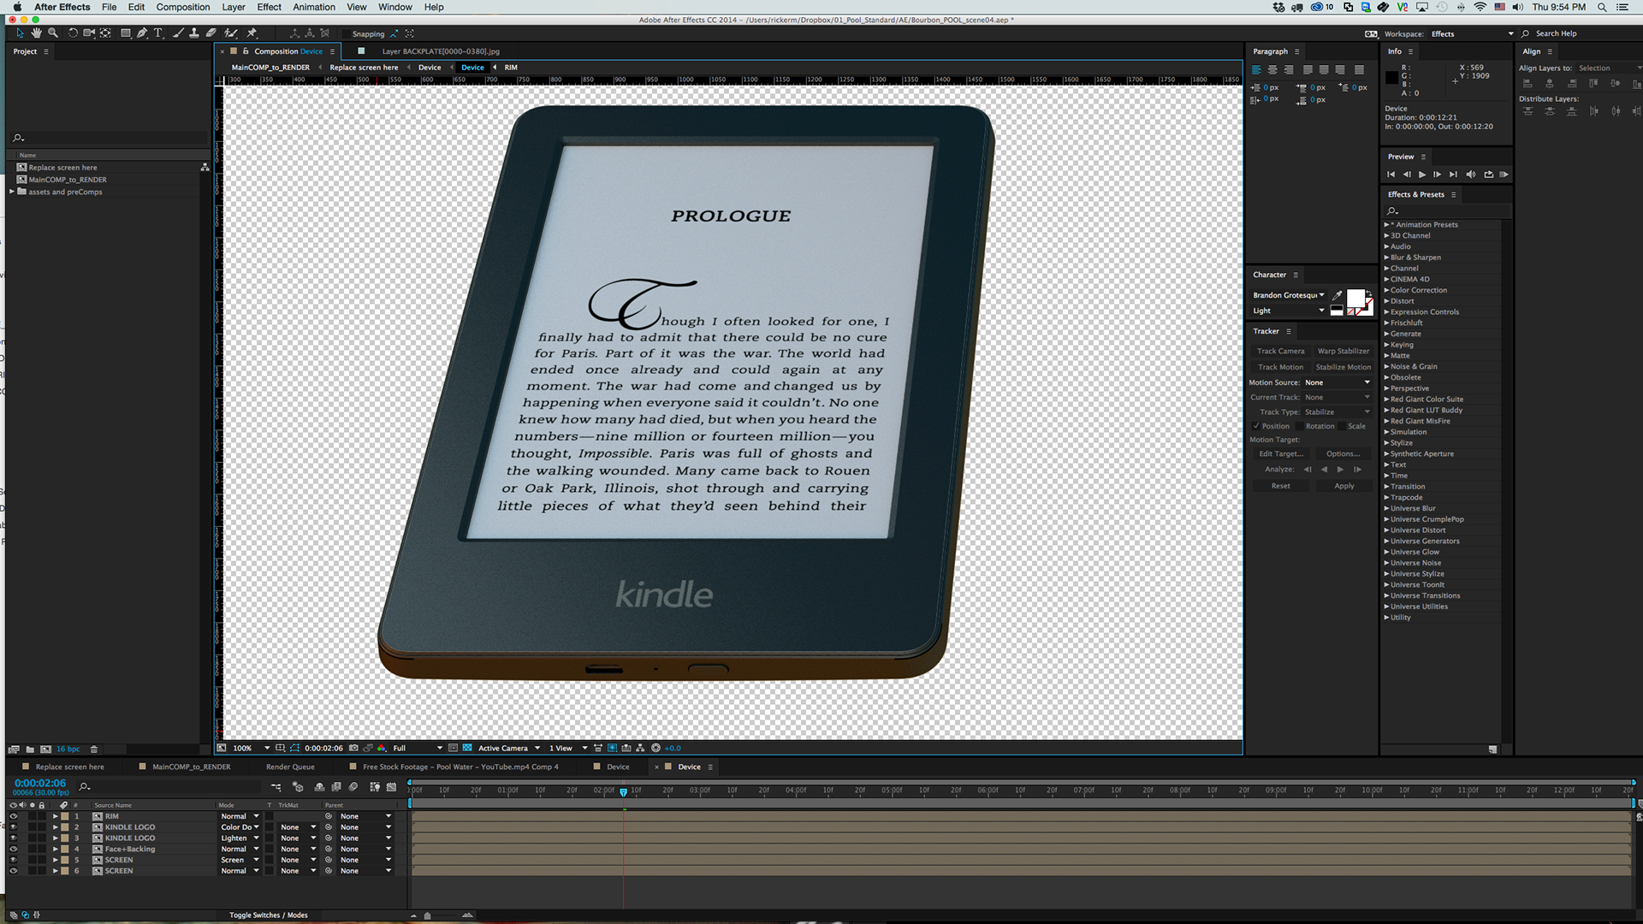Open Lighten mode dropdown for layer 3
Screen dimensions: 1643x924
pos(240,838)
